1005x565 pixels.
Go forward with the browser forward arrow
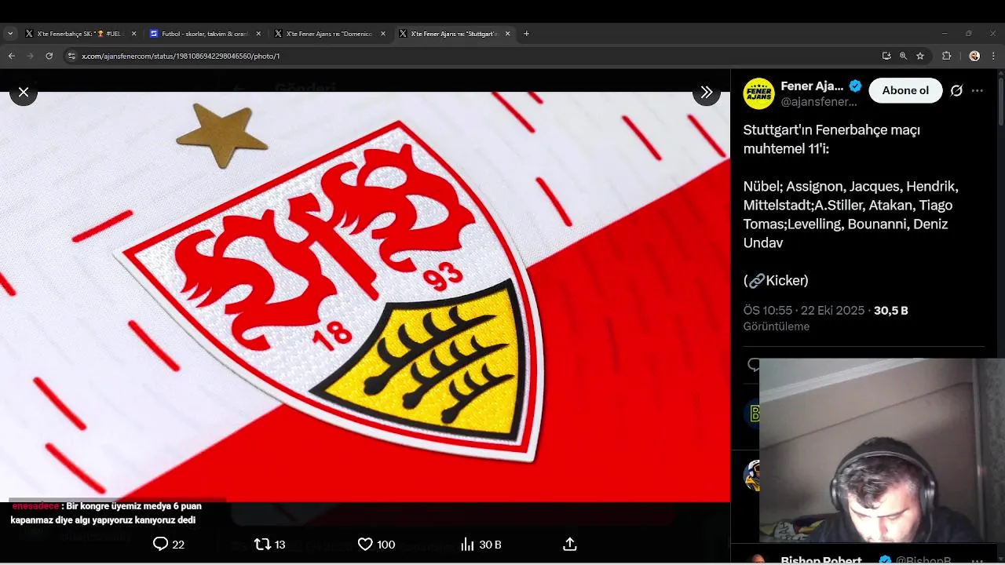[x=30, y=56]
